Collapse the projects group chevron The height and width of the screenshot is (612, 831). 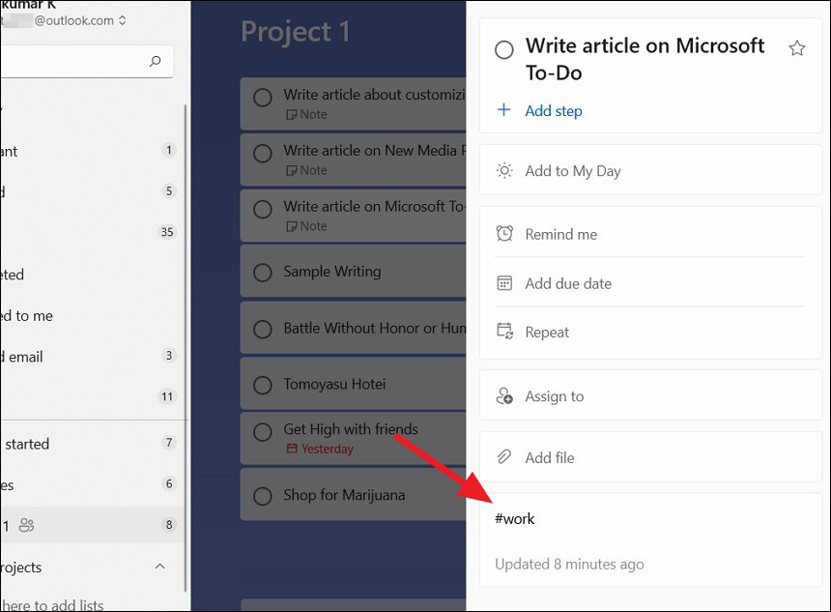(159, 567)
